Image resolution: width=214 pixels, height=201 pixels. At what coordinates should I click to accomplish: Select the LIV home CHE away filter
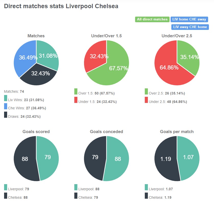190,19
